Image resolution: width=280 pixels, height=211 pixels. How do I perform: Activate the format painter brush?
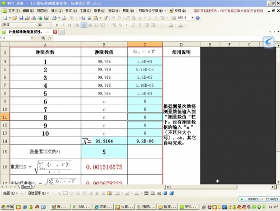tap(106, 18)
